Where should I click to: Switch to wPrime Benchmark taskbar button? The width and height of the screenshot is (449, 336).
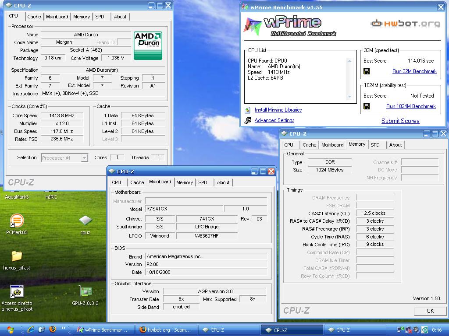click(103, 330)
